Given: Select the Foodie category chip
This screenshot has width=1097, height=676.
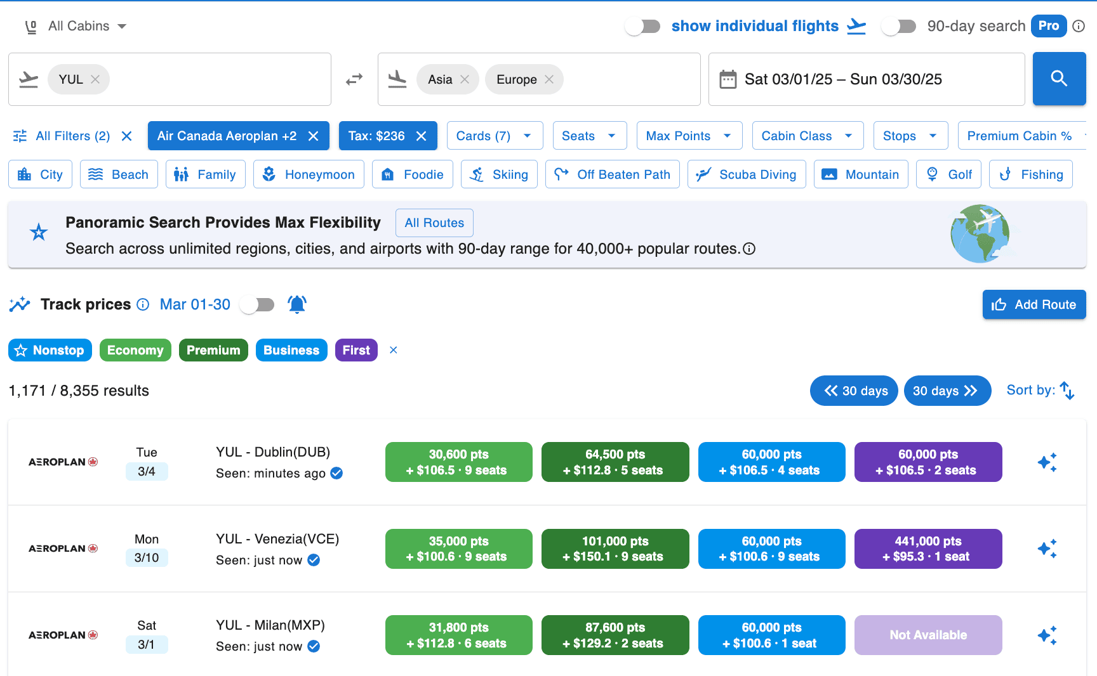Looking at the screenshot, I should pyautogui.click(x=413, y=174).
